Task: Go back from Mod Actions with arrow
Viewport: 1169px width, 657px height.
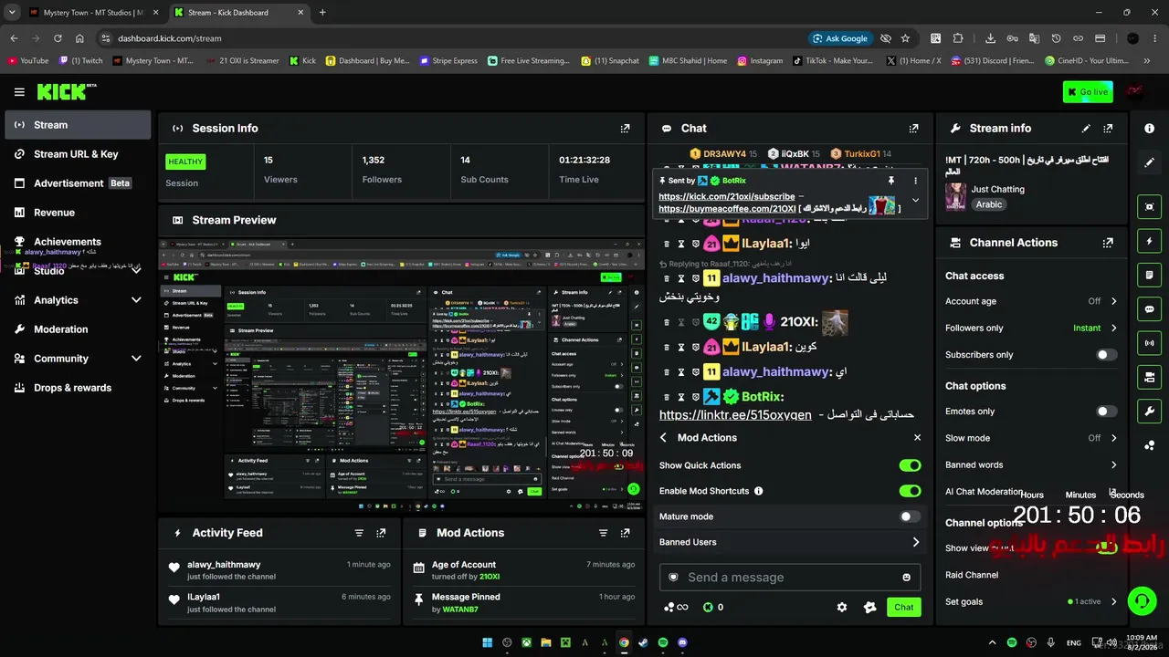Action: (664, 438)
